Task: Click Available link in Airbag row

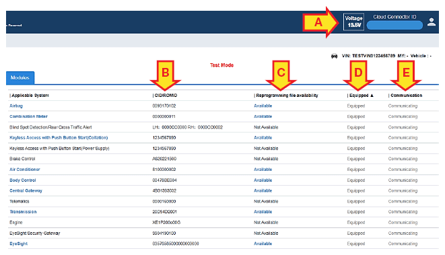Action: (x=263, y=106)
